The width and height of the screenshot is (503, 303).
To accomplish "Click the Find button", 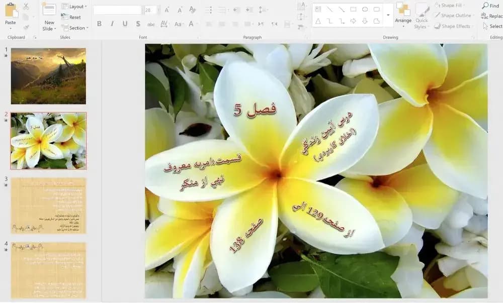I will (491, 6).
